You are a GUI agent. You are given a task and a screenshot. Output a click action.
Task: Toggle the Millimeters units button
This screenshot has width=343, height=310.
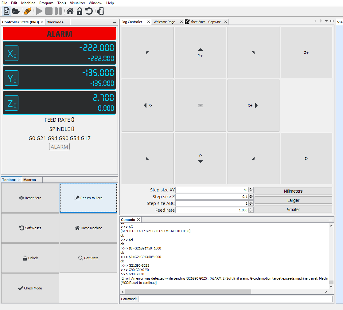(293, 190)
